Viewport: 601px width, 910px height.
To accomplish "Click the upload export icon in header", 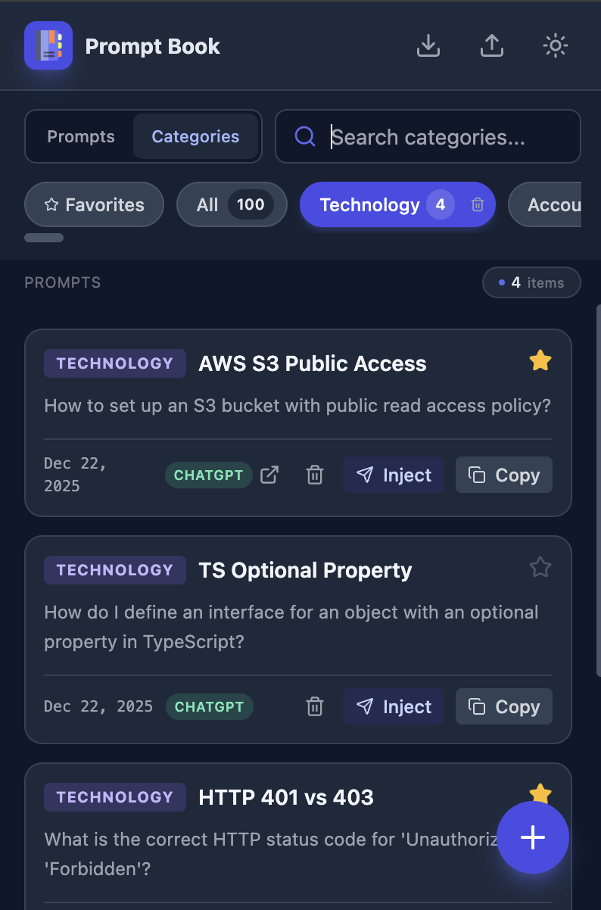I will point(492,46).
